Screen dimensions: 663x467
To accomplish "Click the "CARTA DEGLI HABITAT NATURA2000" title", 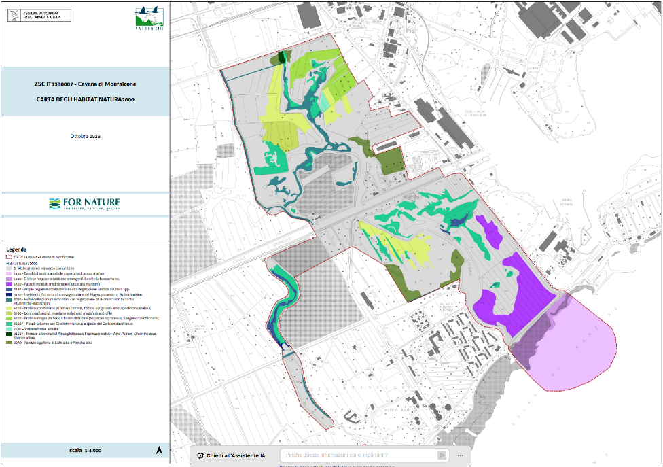I will pos(85,99).
